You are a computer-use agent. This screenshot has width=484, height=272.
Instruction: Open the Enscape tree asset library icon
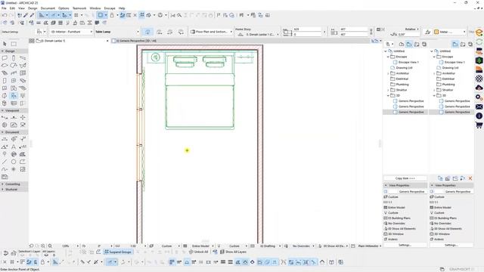pyautogui.click(x=479, y=60)
